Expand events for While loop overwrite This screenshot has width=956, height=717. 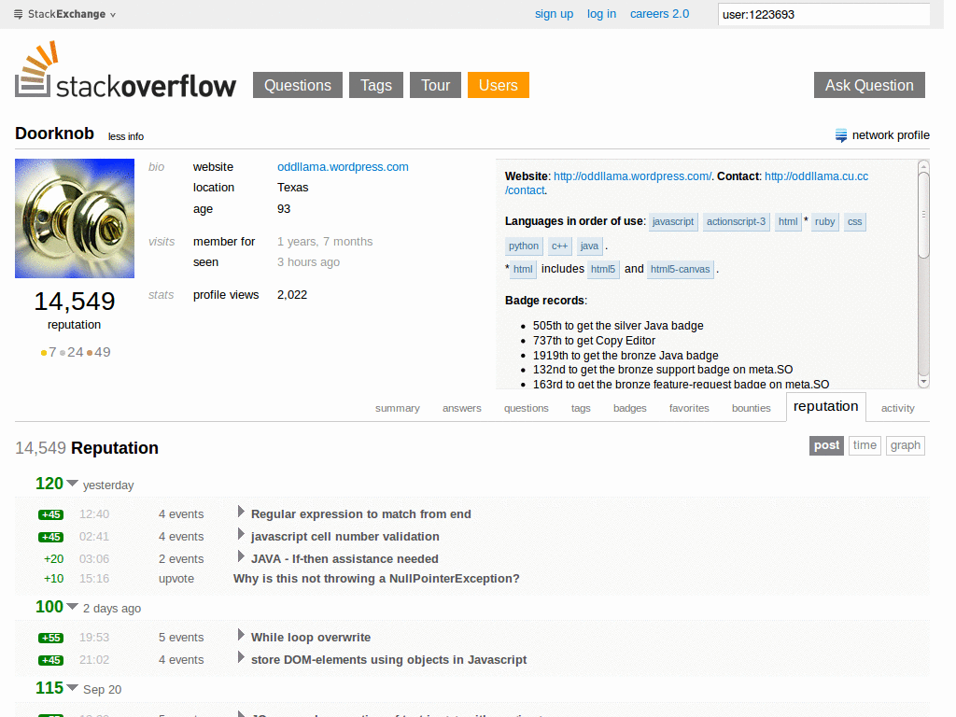pos(241,635)
